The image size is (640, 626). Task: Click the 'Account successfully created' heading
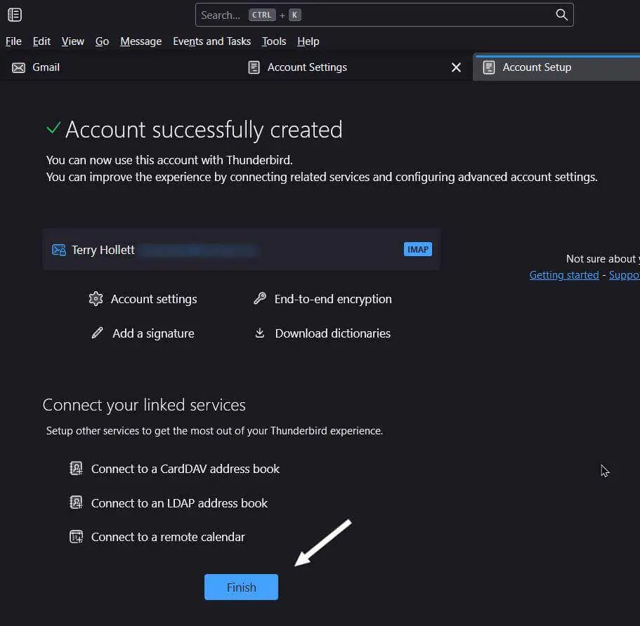(x=204, y=129)
